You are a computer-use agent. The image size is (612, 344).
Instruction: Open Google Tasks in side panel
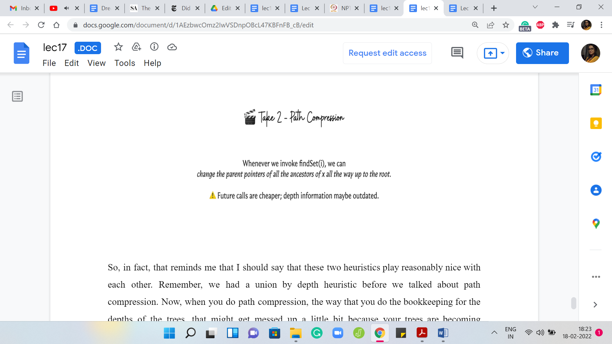coord(596,157)
